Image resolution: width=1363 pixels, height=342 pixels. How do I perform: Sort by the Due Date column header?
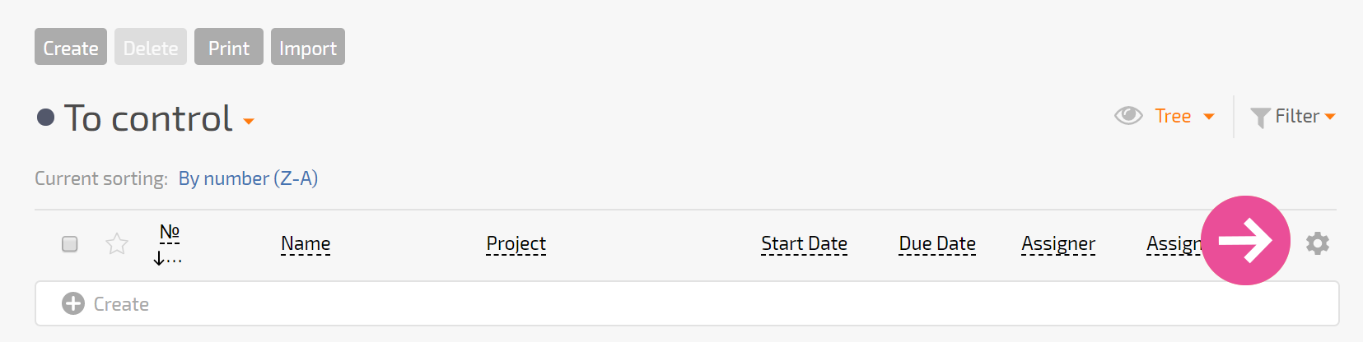[937, 243]
